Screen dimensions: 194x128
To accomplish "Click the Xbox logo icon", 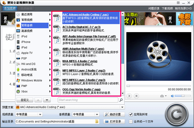I will 18,91.
